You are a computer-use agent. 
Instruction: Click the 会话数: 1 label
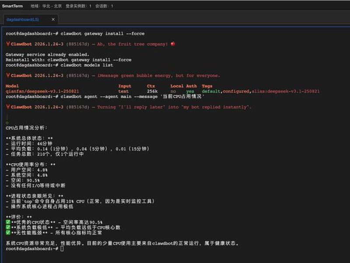[104, 6]
